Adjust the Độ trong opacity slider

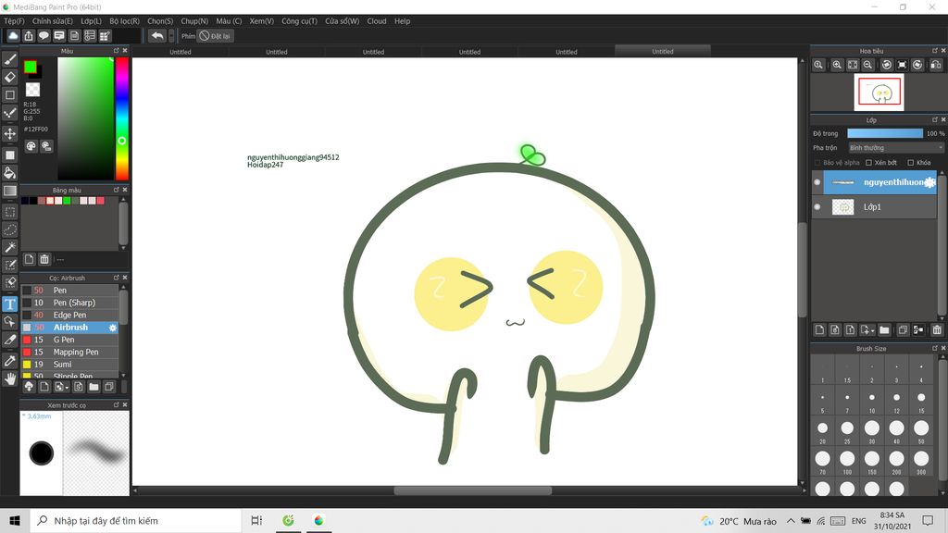[x=884, y=133]
